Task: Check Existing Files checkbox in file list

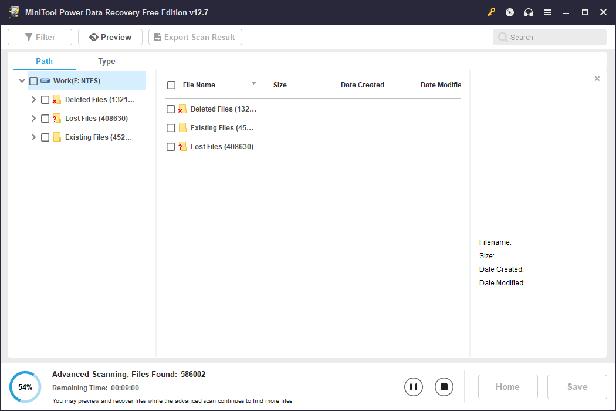Action: pos(171,128)
